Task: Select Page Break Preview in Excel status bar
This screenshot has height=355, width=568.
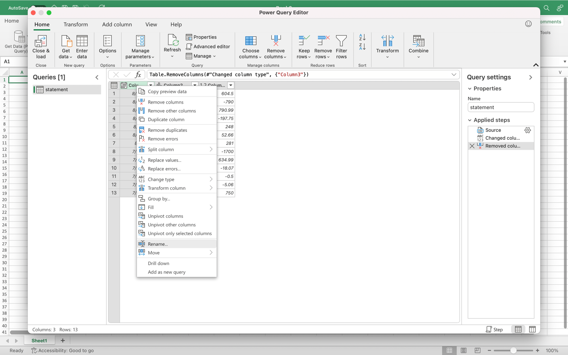Action: click(x=477, y=351)
